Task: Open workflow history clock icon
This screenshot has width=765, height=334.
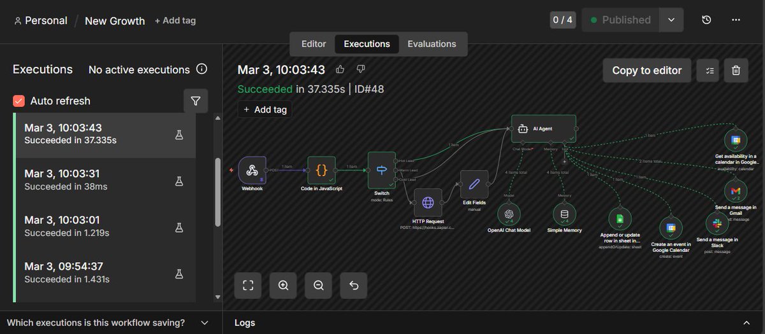Action: [x=706, y=20]
